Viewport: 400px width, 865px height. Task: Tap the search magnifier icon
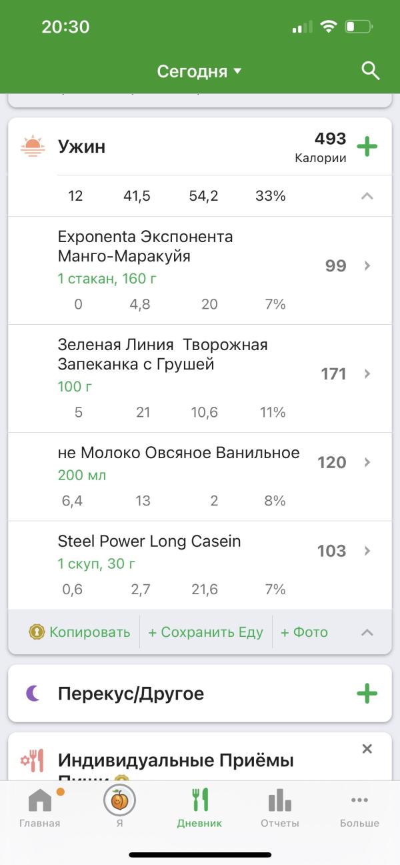370,71
